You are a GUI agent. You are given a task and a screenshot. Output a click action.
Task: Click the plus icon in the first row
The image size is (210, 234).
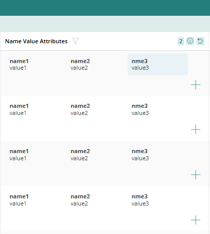point(196,84)
